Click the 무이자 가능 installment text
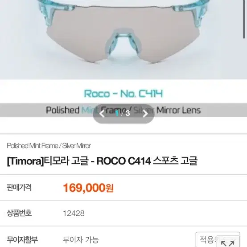Image resolution: width=247 pixels, height=247 pixels. pos(81,239)
